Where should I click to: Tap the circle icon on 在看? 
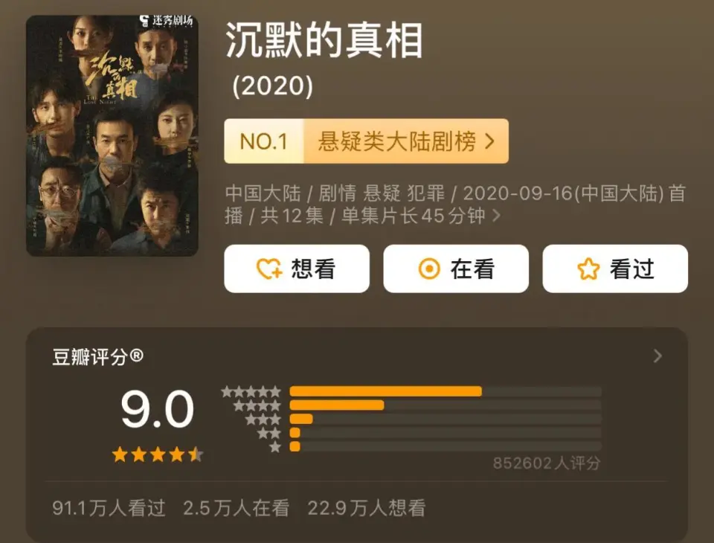(x=429, y=269)
